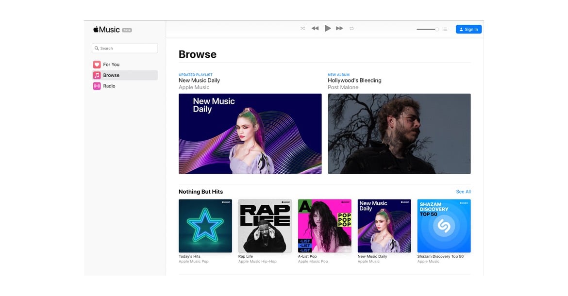Select the A-List Pop playlist cover
The width and height of the screenshot is (568, 296).
coord(324,226)
